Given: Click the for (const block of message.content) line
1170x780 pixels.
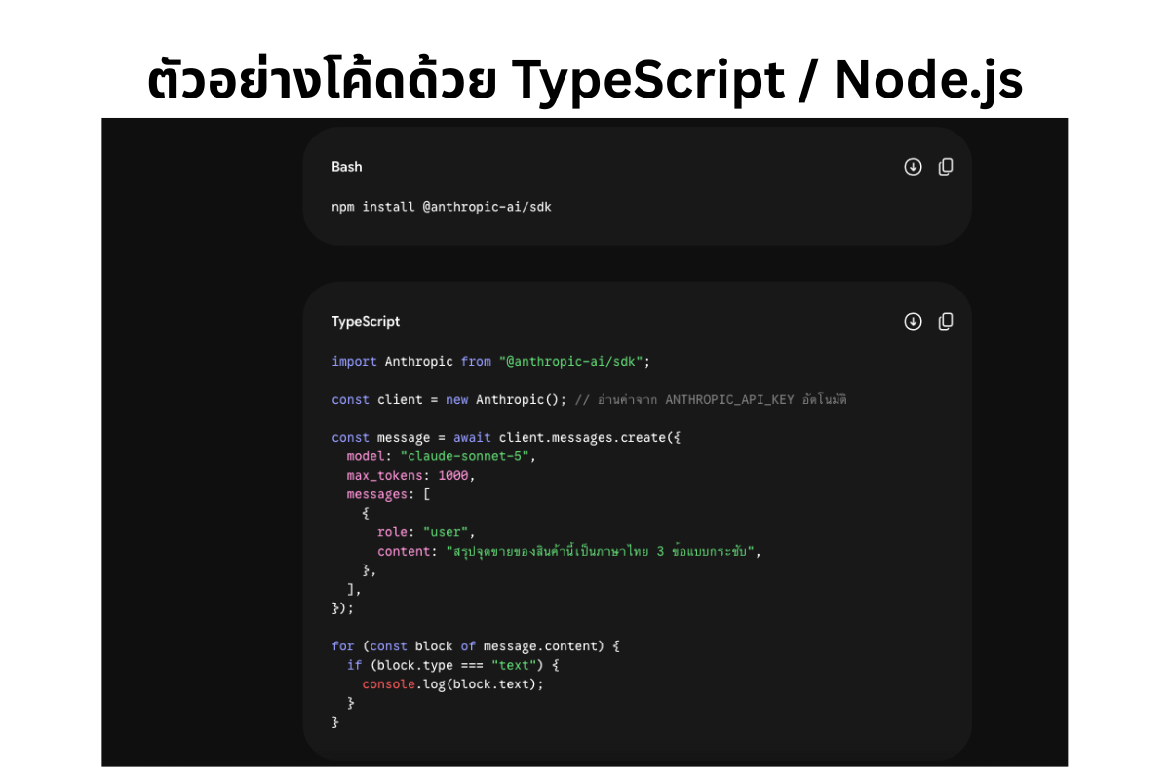Looking at the screenshot, I should click(x=476, y=645).
